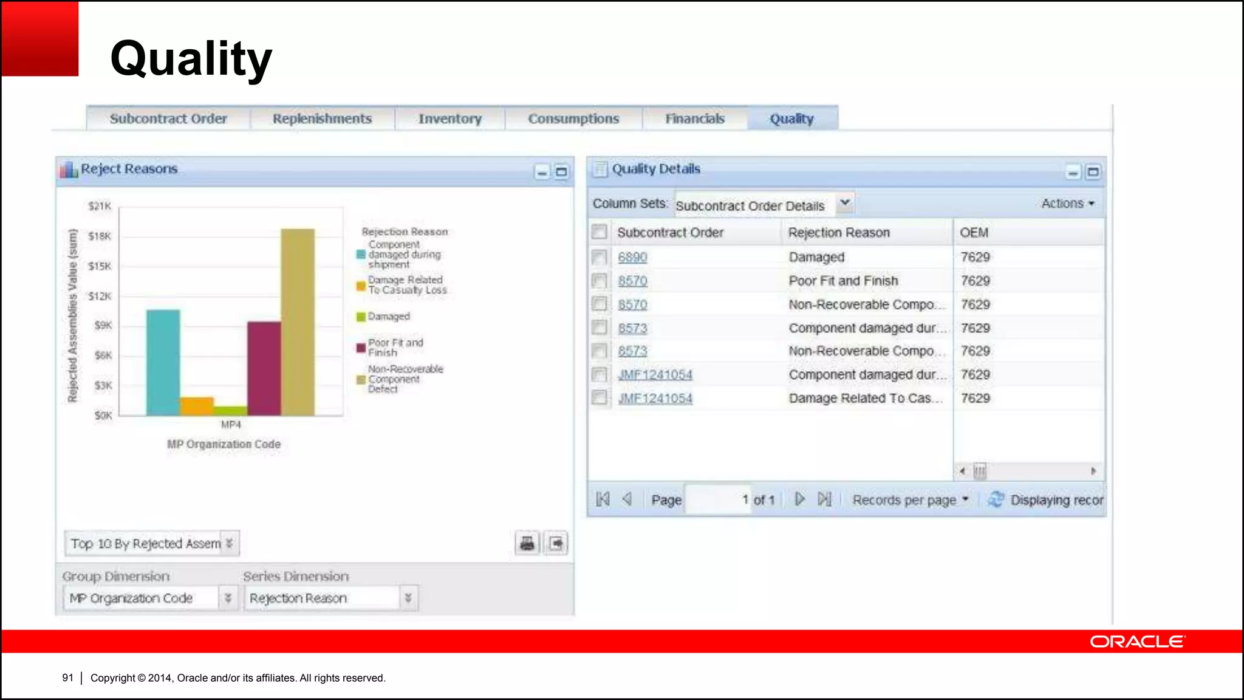Click the table horizontal scrollbar thumb
1244x700 pixels.
click(979, 471)
